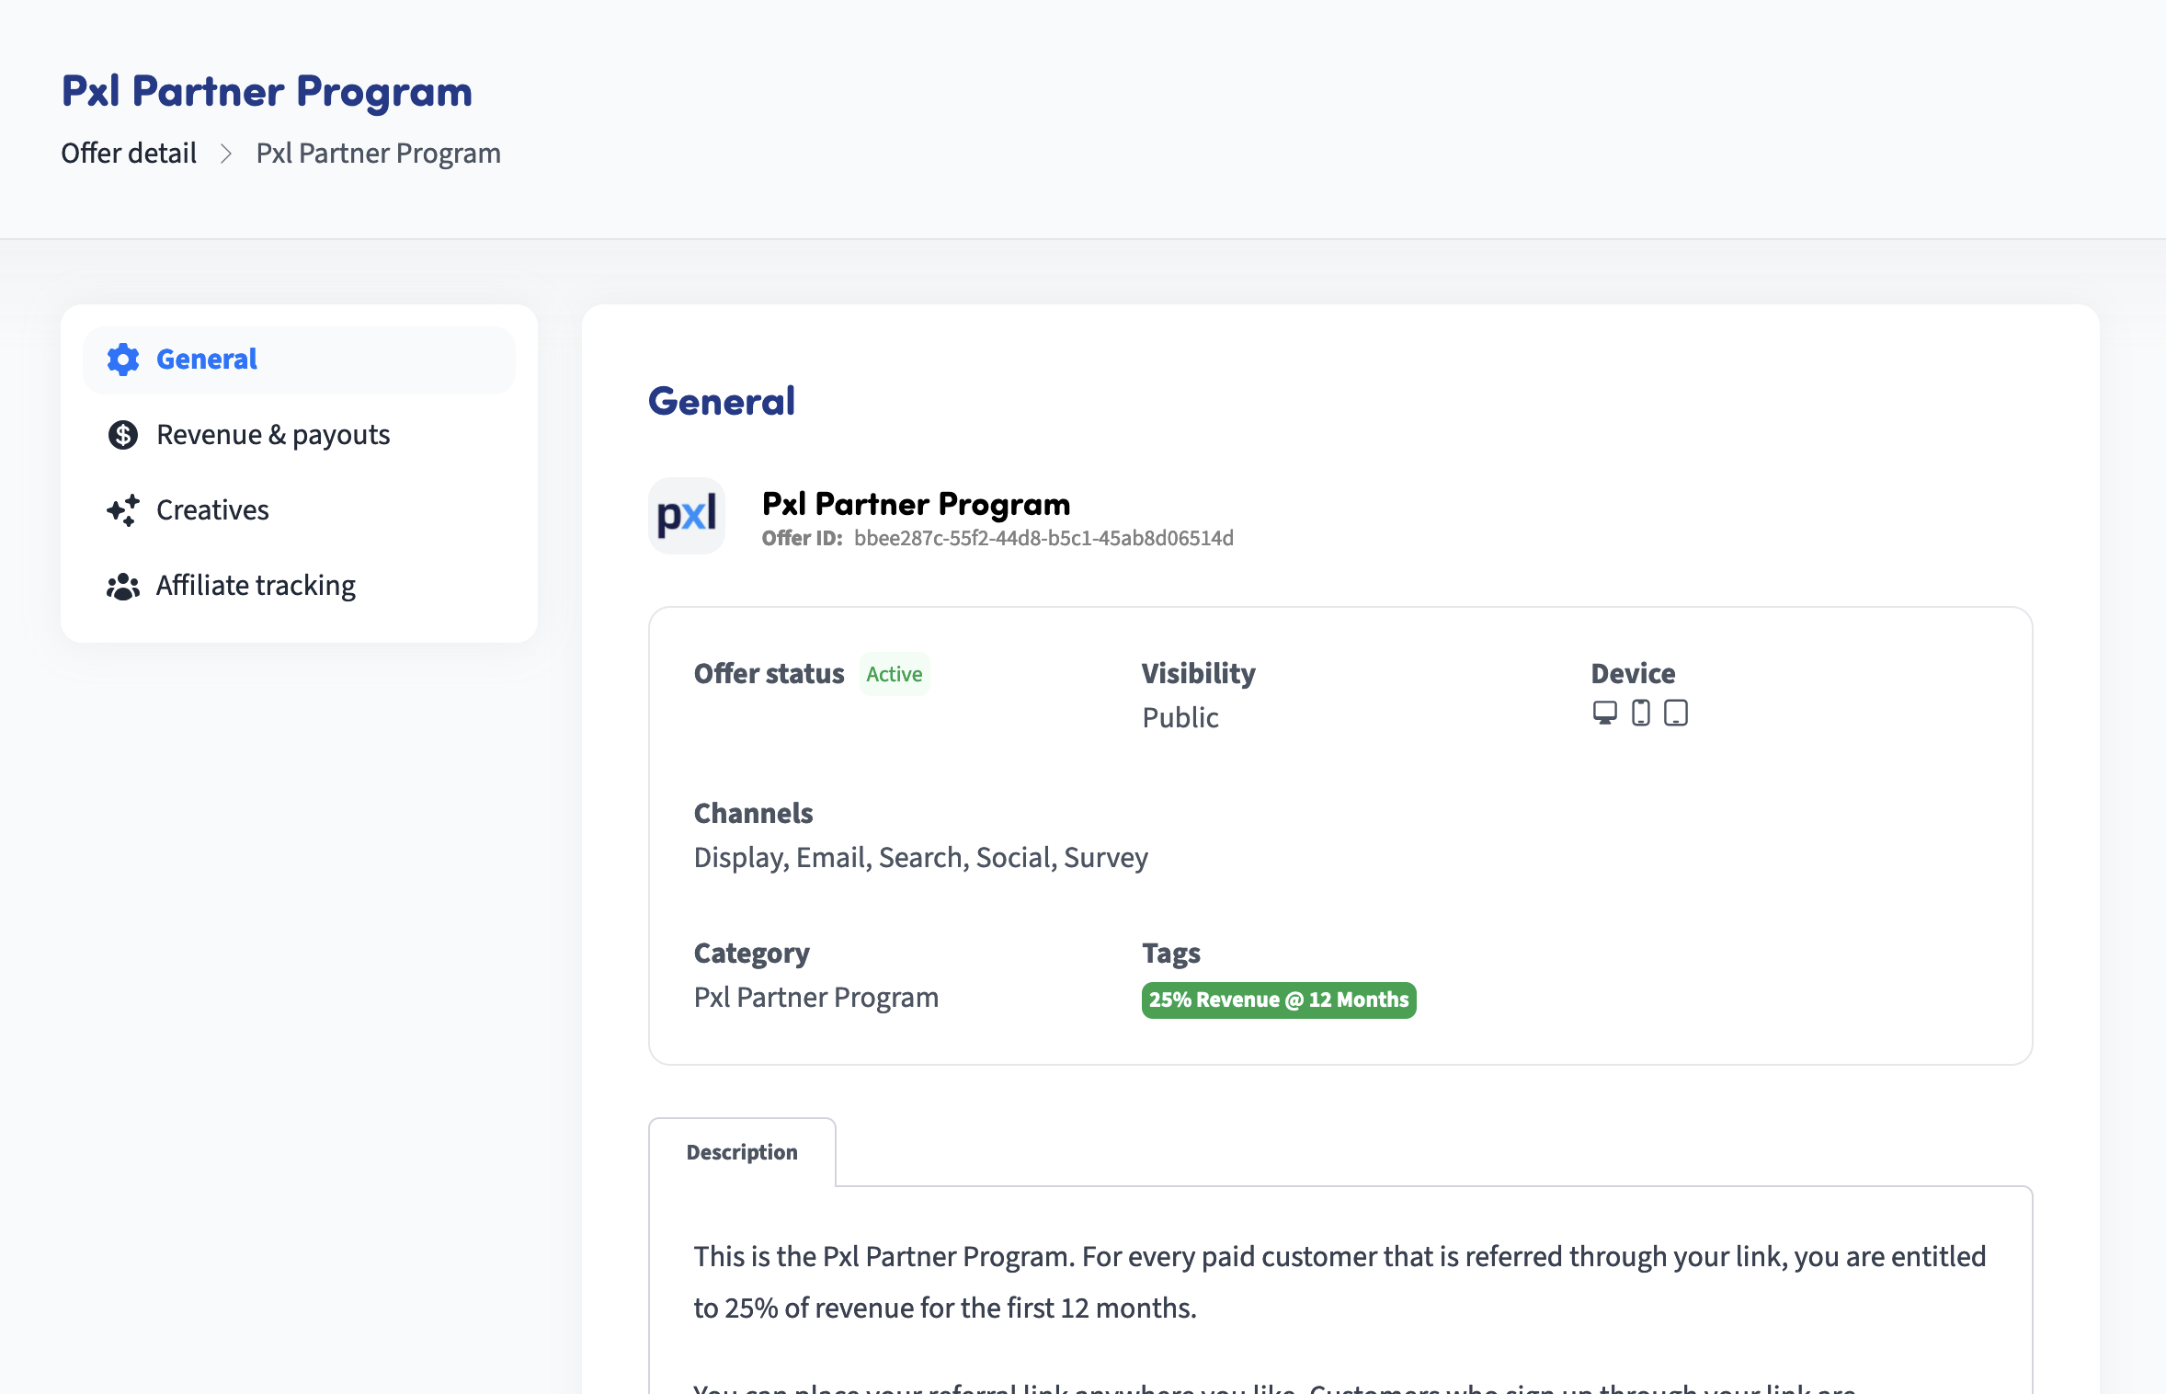
Task: Click the desktop device icon
Action: point(1605,715)
